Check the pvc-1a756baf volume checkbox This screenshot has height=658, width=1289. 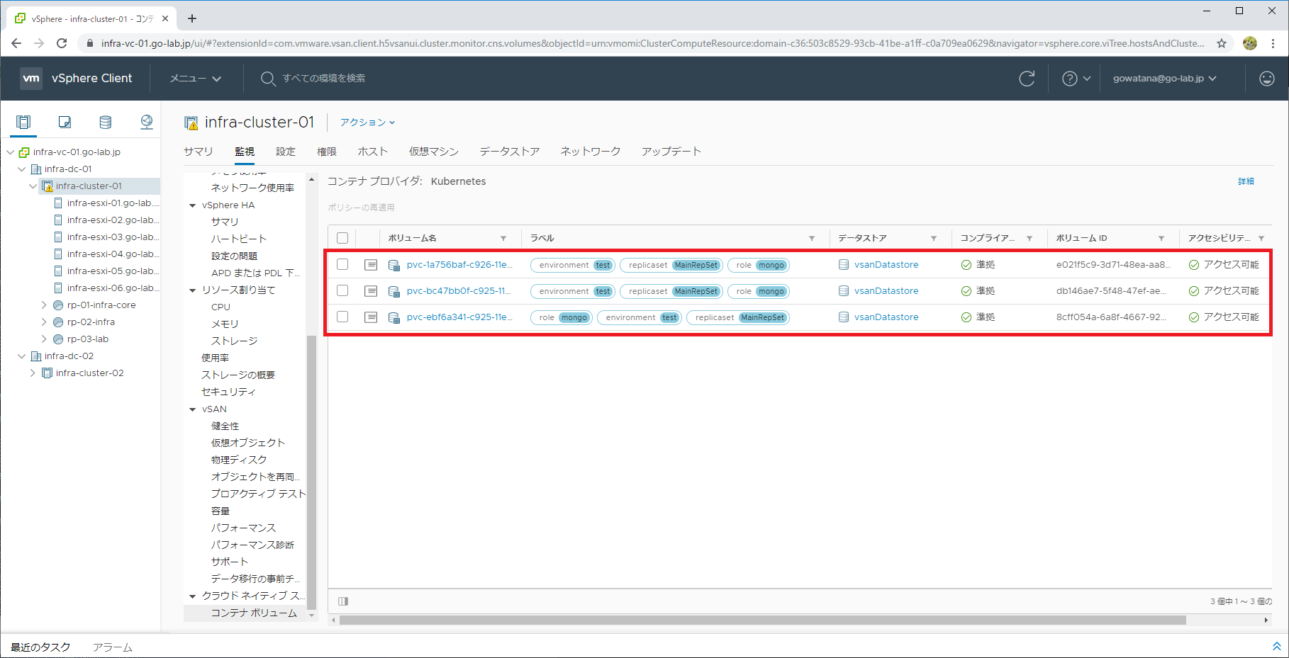(x=342, y=264)
